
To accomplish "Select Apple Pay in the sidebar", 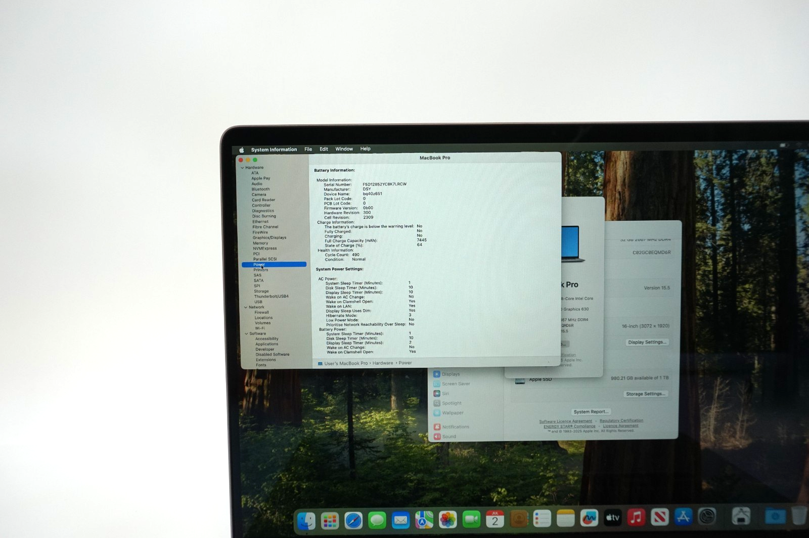I will tap(261, 178).
